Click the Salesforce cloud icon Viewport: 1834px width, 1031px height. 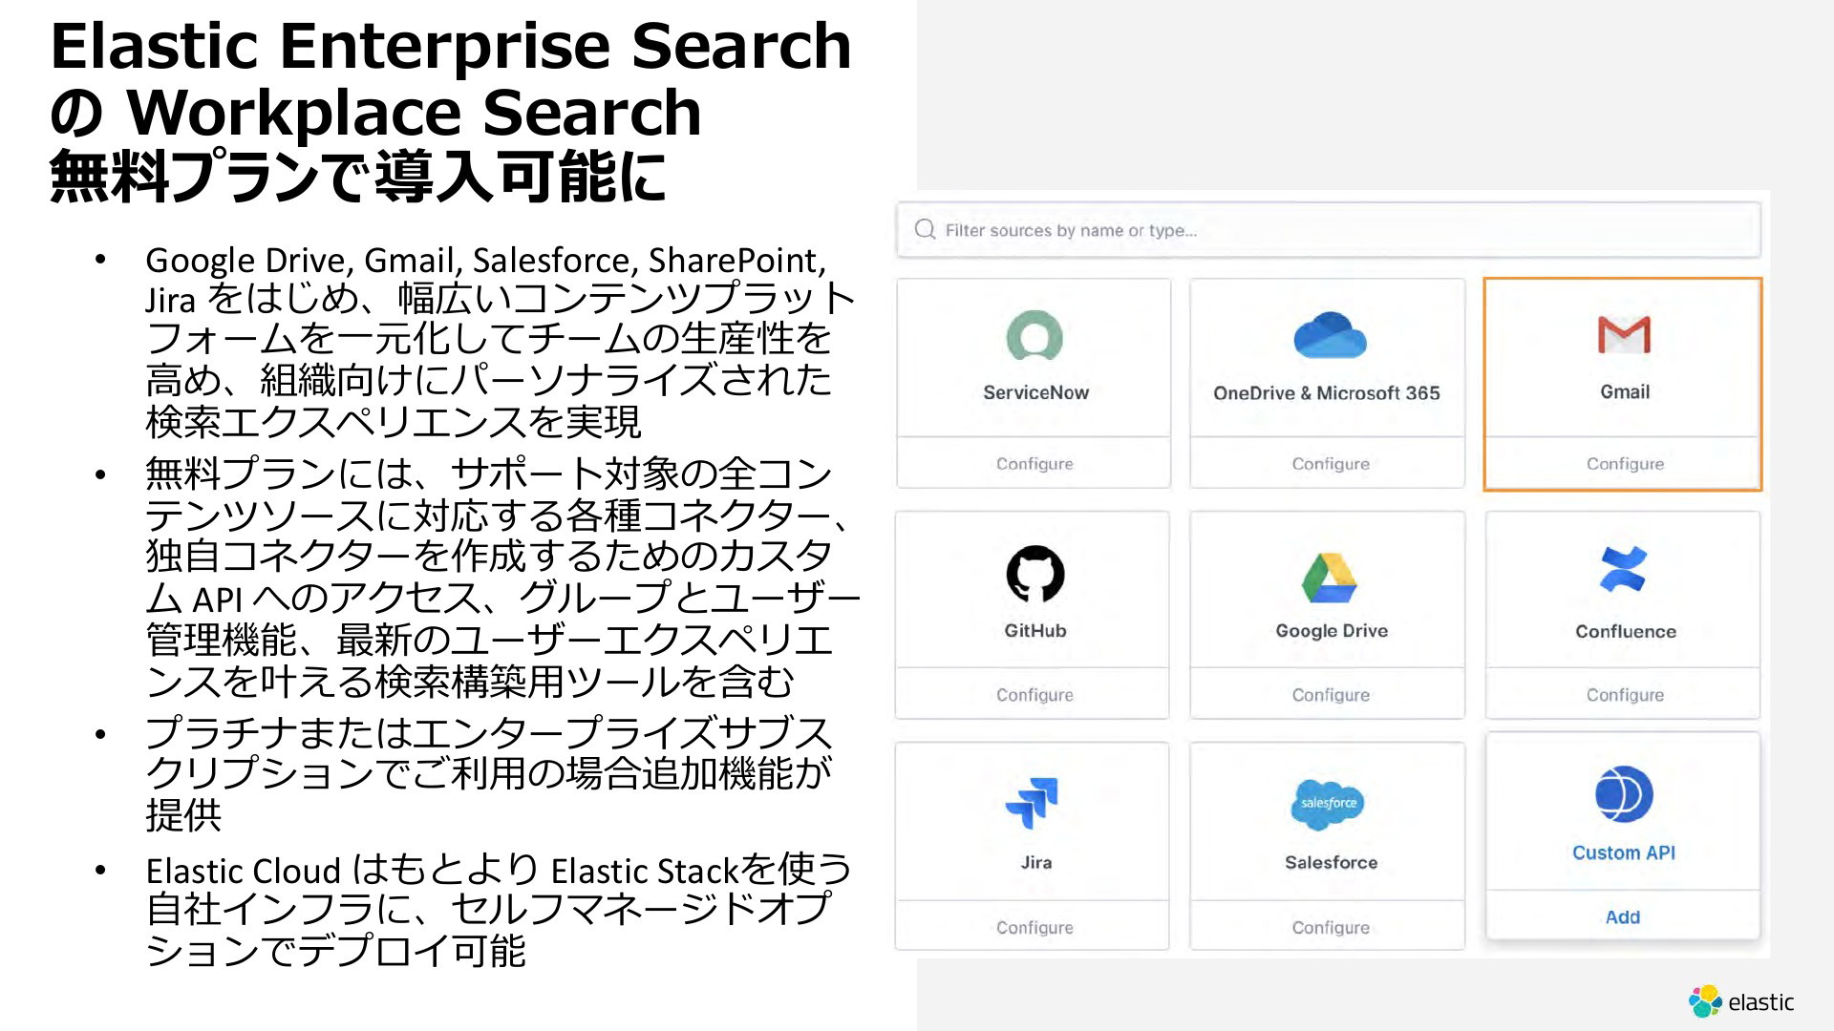point(1328,804)
